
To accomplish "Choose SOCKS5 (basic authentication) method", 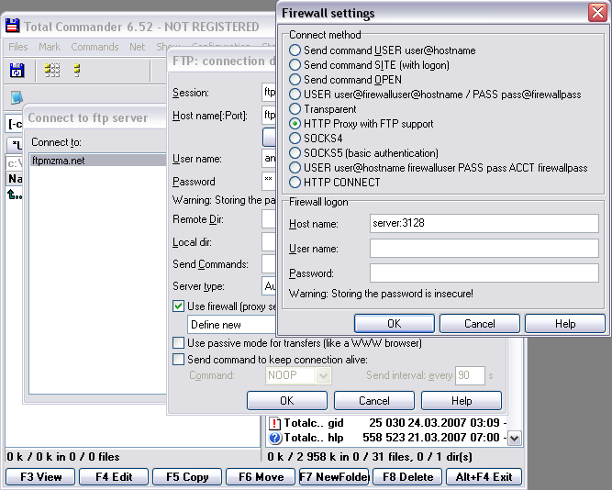I will click(295, 152).
